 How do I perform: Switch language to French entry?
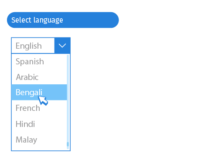[39, 108]
